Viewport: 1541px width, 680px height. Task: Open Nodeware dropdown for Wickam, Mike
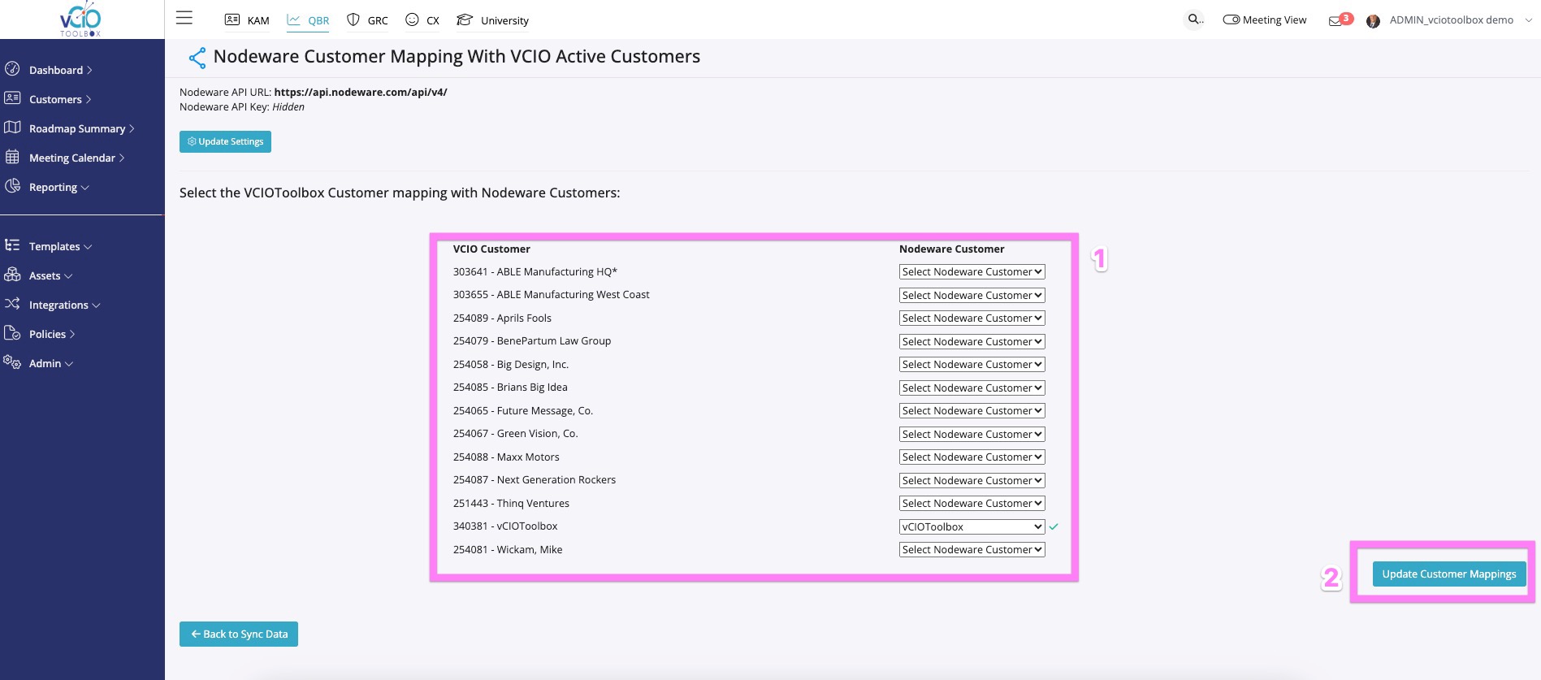pos(972,550)
